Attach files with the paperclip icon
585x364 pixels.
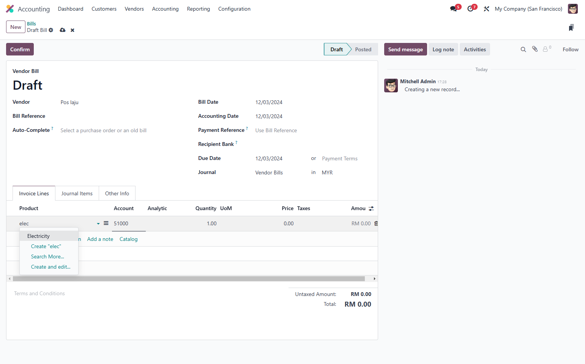[535, 49]
